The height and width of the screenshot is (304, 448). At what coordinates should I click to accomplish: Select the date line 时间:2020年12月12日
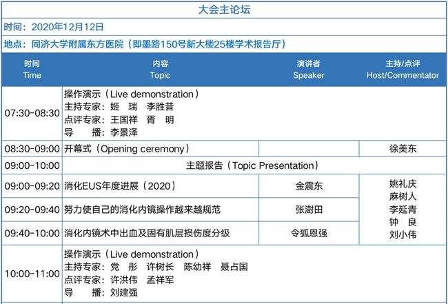(x=54, y=27)
